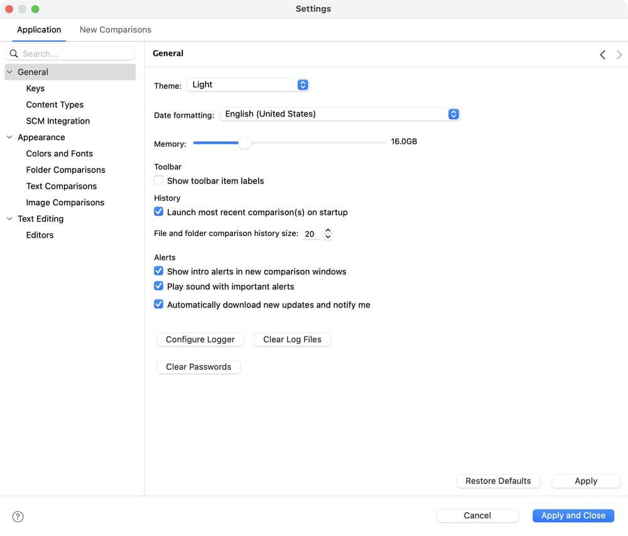This screenshot has height=536, width=628.
Task: Click Configure Logger button
Action: click(x=200, y=340)
